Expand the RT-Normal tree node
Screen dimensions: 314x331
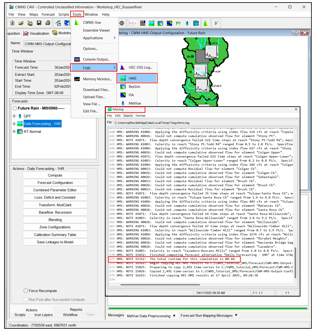point(14,131)
